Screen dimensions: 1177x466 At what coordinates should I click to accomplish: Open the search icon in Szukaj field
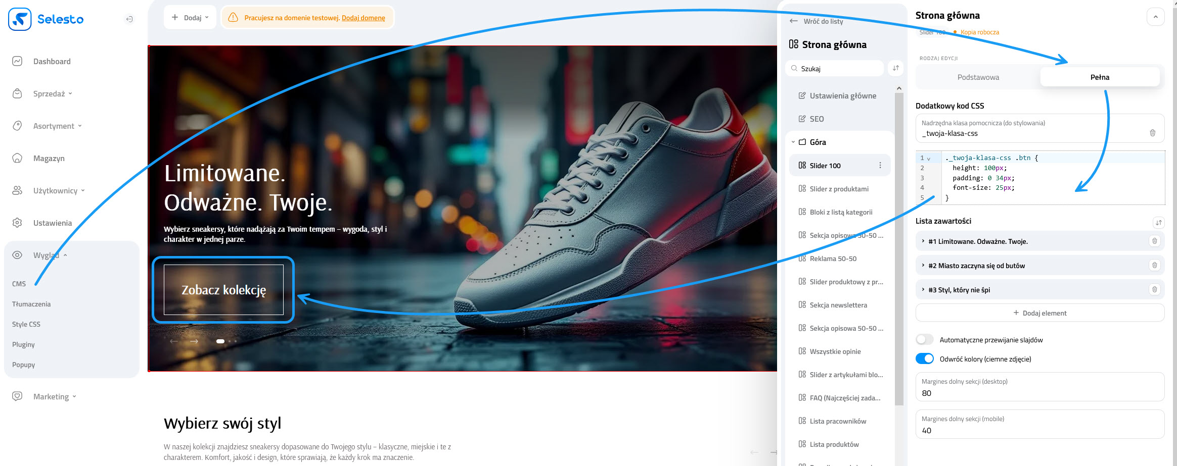coord(794,68)
